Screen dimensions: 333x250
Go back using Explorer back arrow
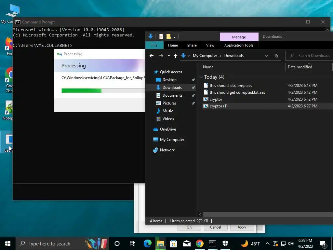point(152,56)
